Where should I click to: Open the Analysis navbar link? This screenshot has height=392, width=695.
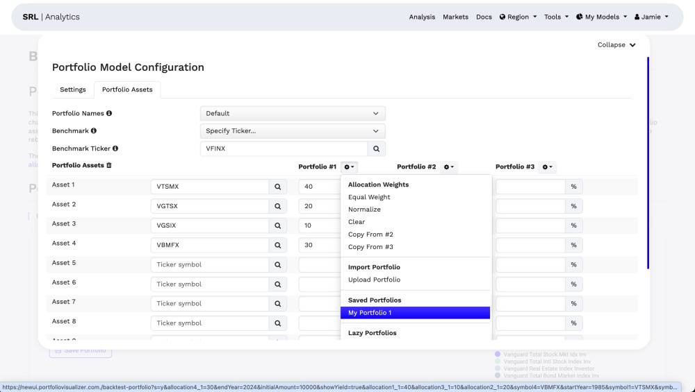coord(422,17)
